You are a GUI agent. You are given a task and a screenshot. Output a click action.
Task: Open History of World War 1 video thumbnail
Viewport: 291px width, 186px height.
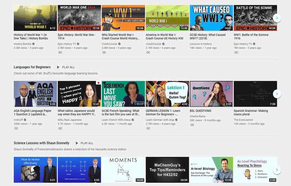tap(35, 18)
